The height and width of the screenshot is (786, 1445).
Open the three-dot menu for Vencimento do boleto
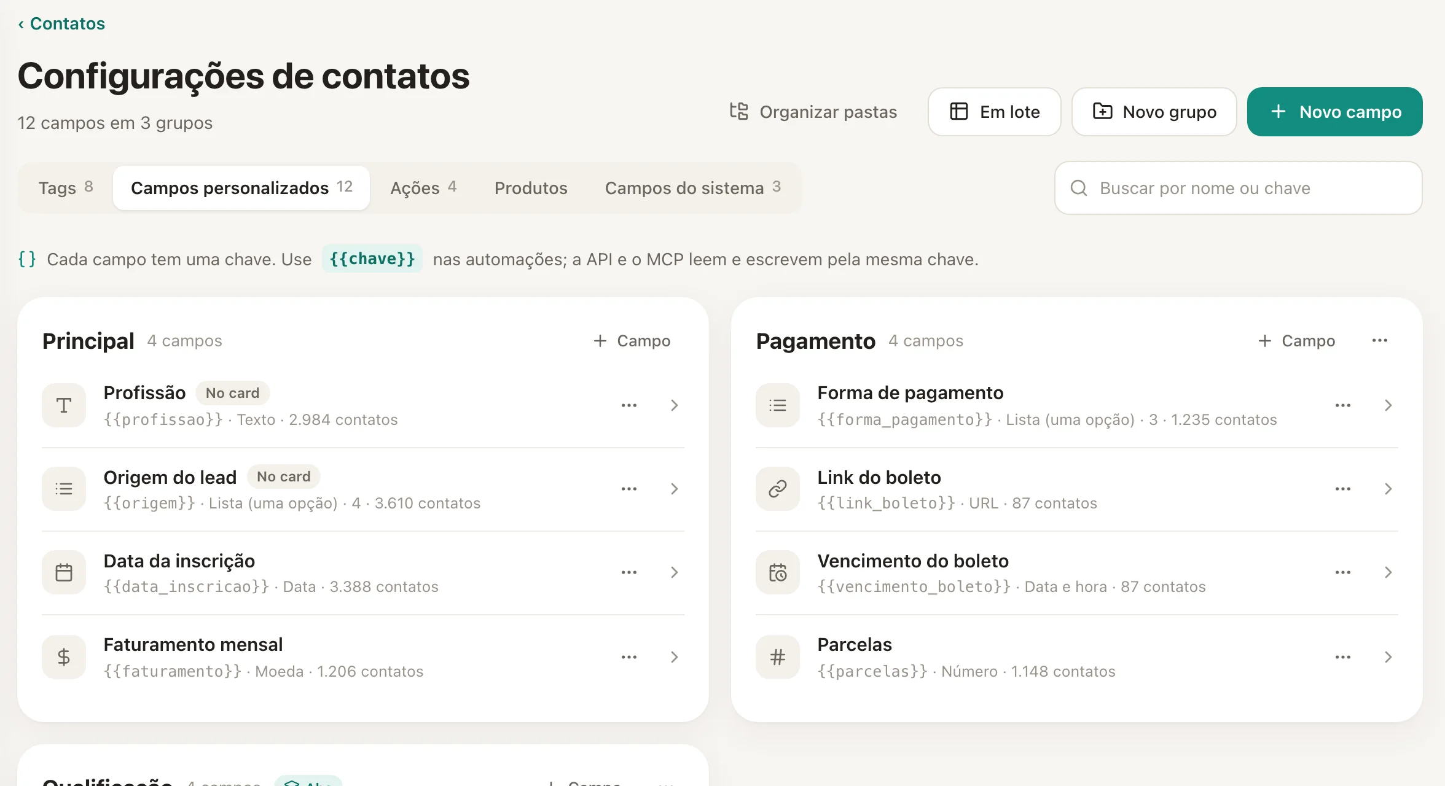[1343, 572]
